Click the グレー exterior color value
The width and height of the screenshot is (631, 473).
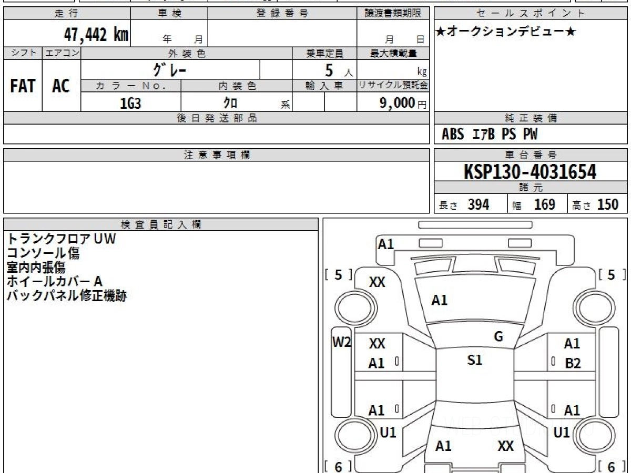click(170, 69)
